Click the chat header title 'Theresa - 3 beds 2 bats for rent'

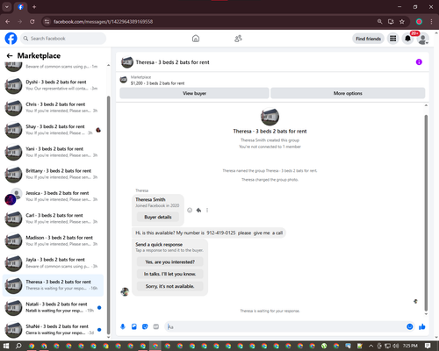pyautogui.click(x=172, y=62)
